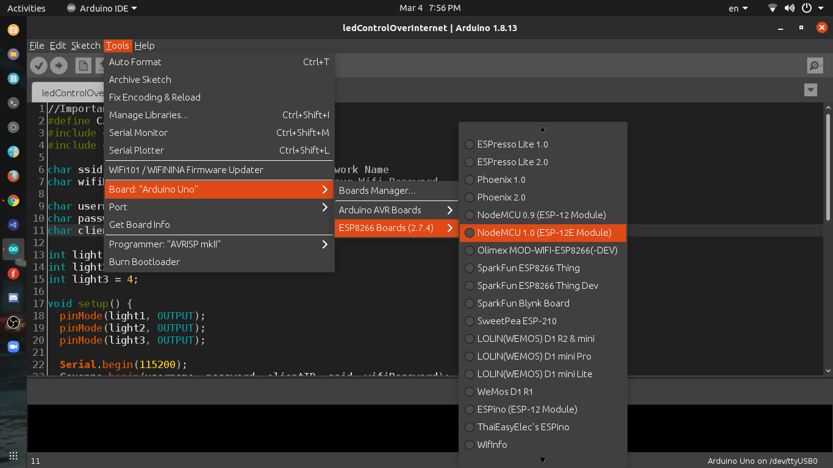This screenshot has height=468, width=833.
Task: Open WiFi101 / WiFiNINA Firmware Updater
Action: pyautogui.click(x=219, y=170)
